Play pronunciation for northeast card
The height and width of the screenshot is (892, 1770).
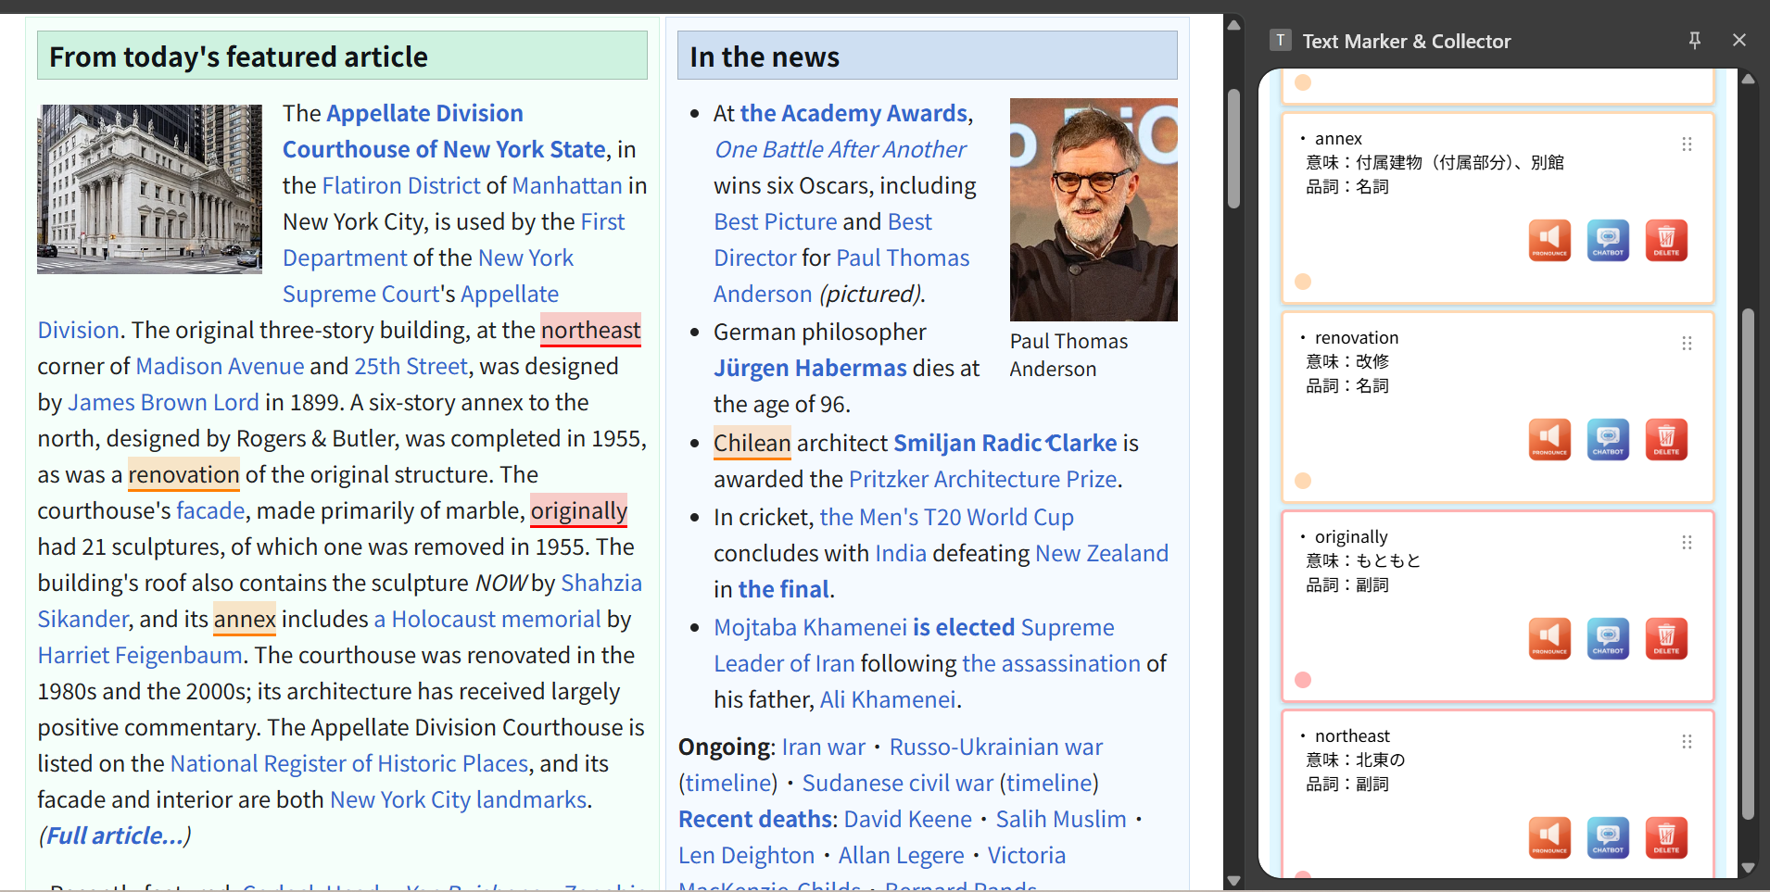(1549, 838)
